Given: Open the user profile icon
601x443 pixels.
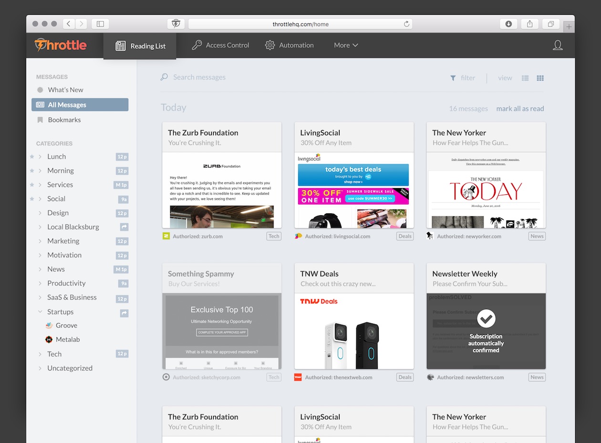Looking at the screenshot, I should 557,45.
